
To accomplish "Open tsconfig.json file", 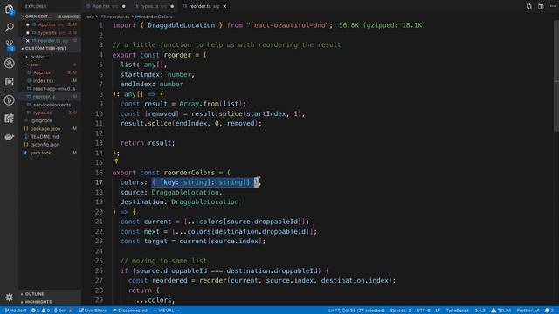I will point(45,145).
